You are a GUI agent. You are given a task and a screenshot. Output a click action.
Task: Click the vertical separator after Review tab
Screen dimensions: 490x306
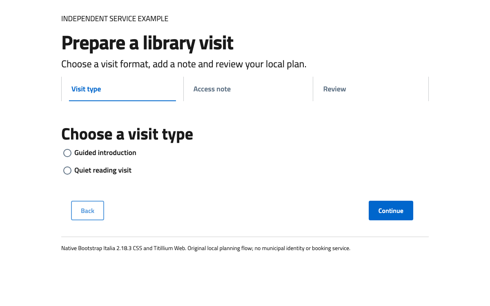pos(428,89)
